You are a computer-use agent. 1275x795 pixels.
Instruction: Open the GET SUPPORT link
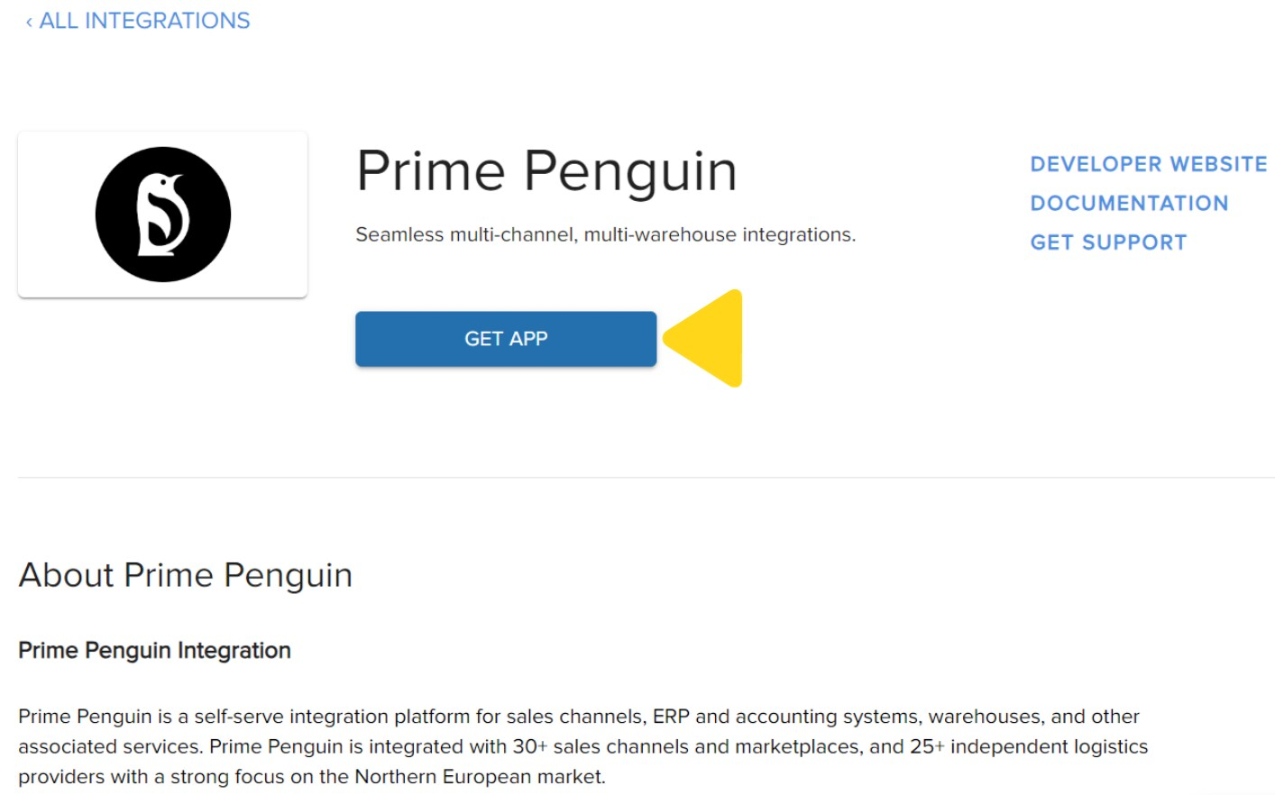tap(1108, 242)
